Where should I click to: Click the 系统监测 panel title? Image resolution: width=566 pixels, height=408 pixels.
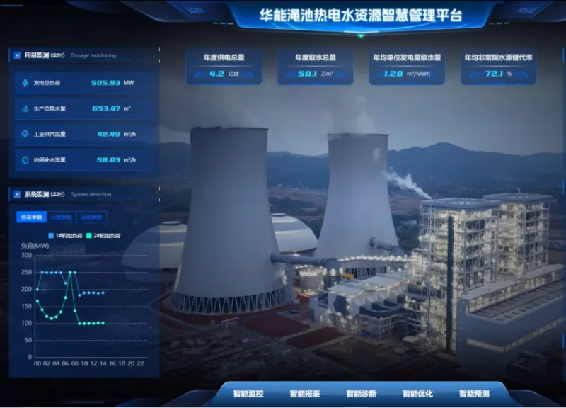pos(37,194)
